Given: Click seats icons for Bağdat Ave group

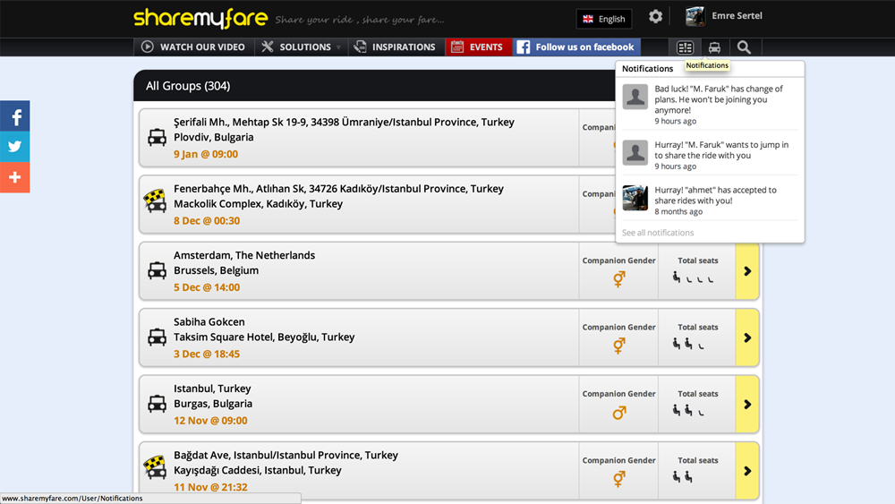Looking at the screenshot, I should point(683,477).
